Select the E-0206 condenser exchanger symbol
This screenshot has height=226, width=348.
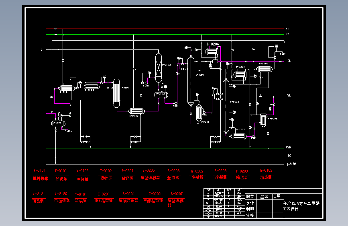pos(240,74)
